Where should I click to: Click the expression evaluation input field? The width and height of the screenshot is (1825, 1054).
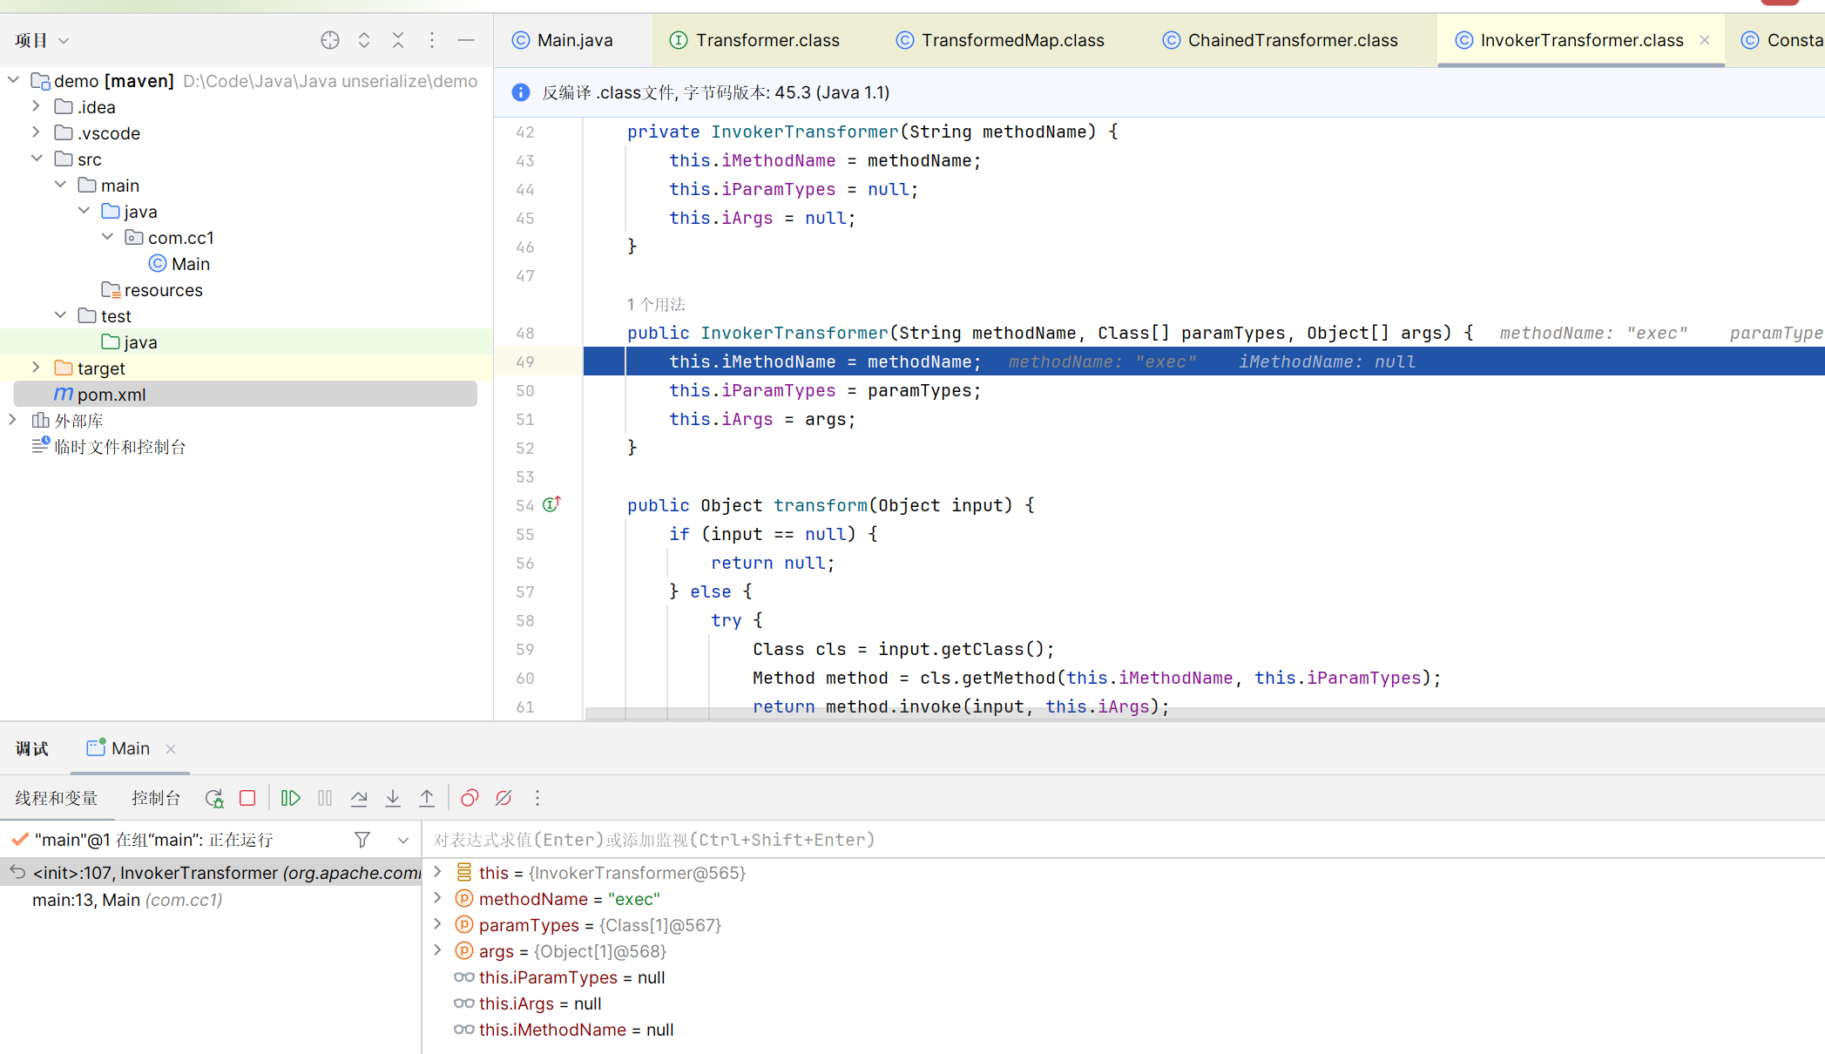(1124, 840)
